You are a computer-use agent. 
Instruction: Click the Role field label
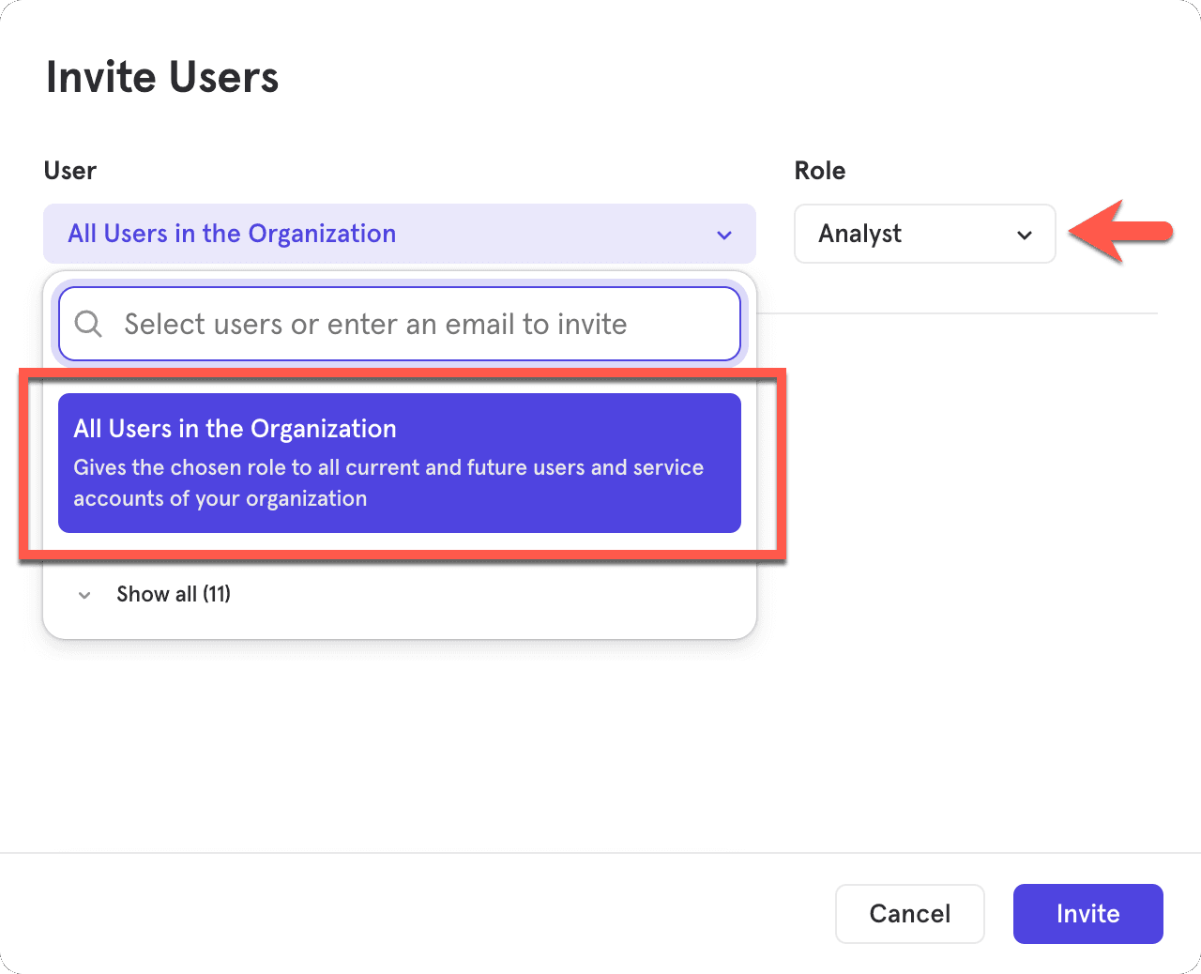819,171
